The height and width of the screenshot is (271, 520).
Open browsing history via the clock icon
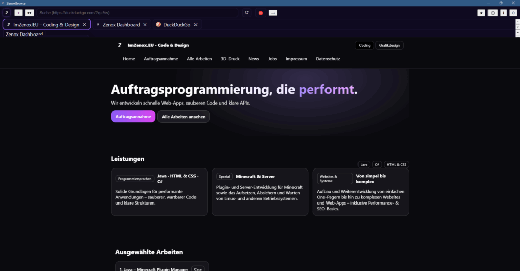point(493,13)
